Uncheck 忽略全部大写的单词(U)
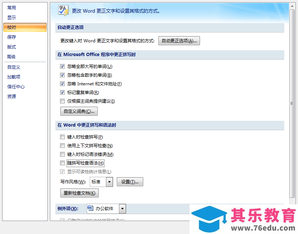The width and height of the screenshot is (298, 234). point(62,66)
